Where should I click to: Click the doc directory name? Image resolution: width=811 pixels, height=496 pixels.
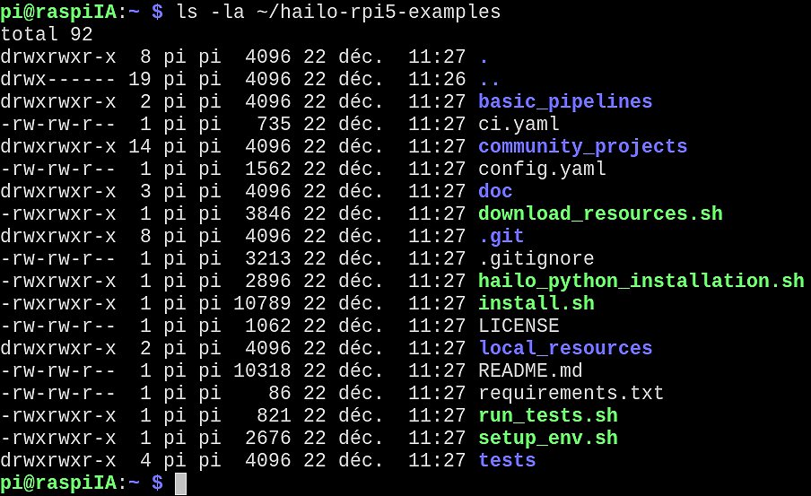[x=495, y=191]
